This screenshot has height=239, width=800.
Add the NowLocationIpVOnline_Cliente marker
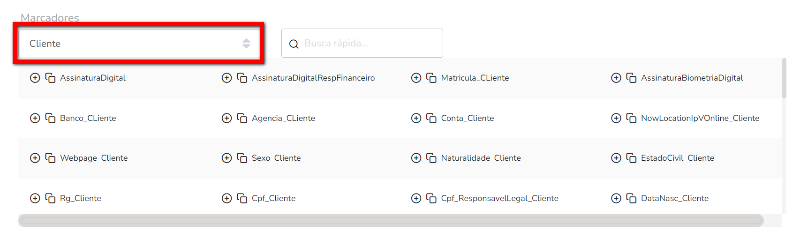pyautogui.click(x=616, y=118)
